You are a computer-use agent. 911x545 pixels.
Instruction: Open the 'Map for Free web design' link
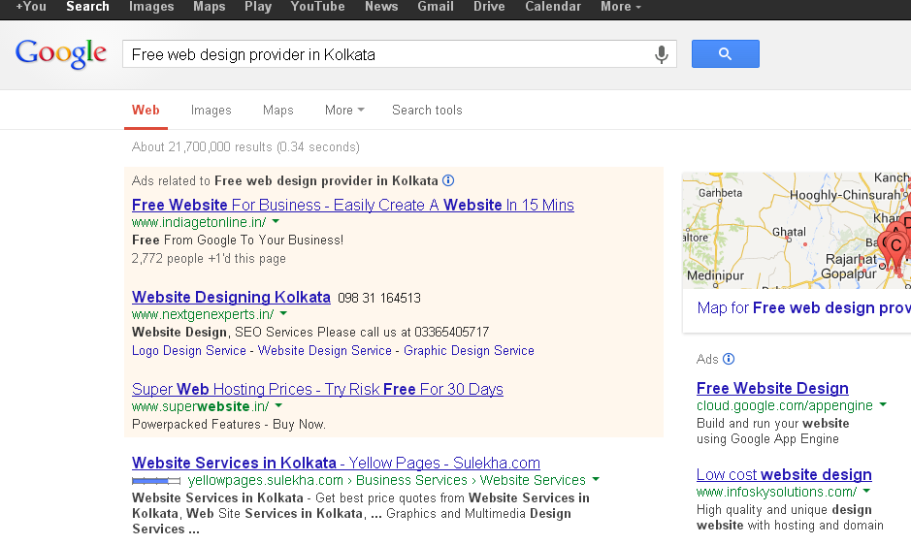pyautogui.click(x=803, y=308)
